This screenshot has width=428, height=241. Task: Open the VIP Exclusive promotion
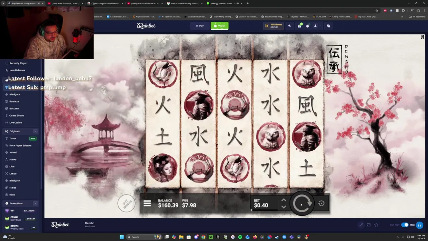coord(21,211)
